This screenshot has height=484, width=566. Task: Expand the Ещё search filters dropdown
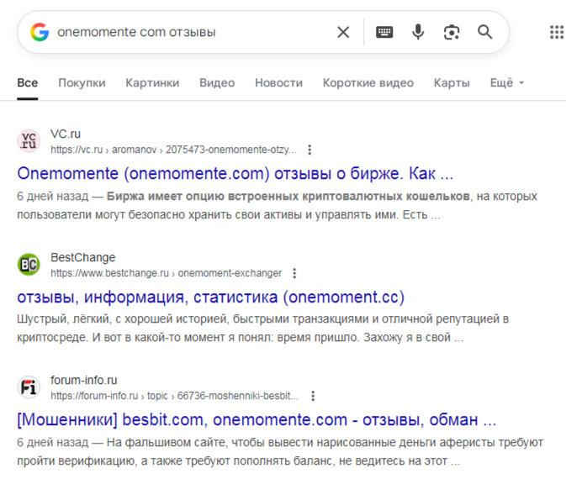click(507, 82)
